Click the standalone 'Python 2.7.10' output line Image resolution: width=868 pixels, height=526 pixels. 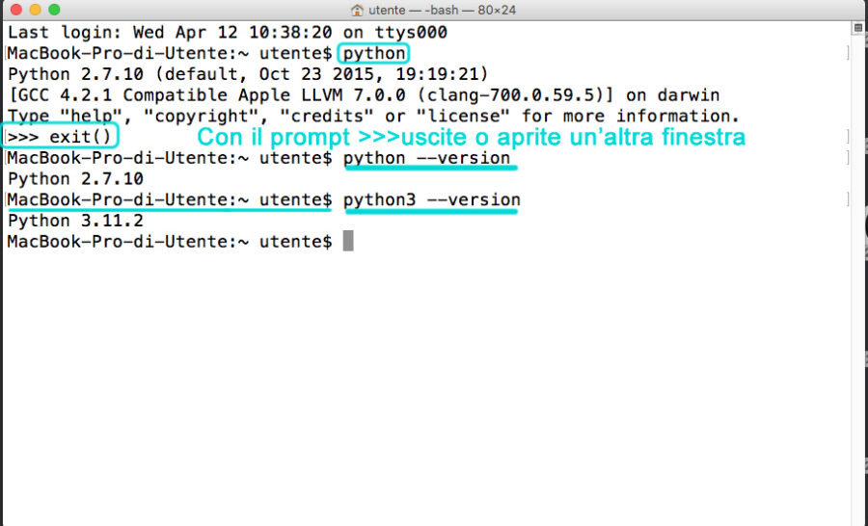click(76, 178)
